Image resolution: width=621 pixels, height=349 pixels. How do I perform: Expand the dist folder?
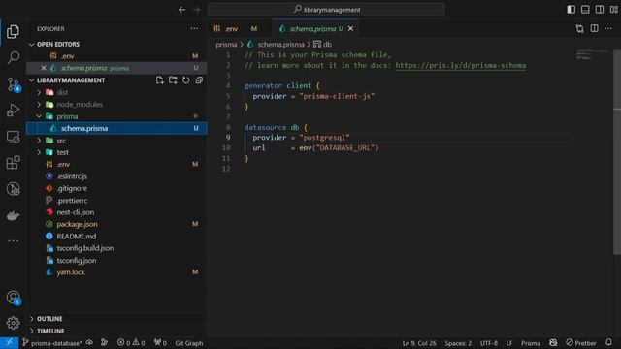39,92
